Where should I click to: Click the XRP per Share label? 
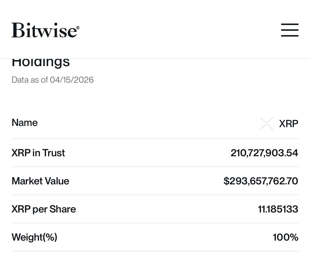coord(44,209)
